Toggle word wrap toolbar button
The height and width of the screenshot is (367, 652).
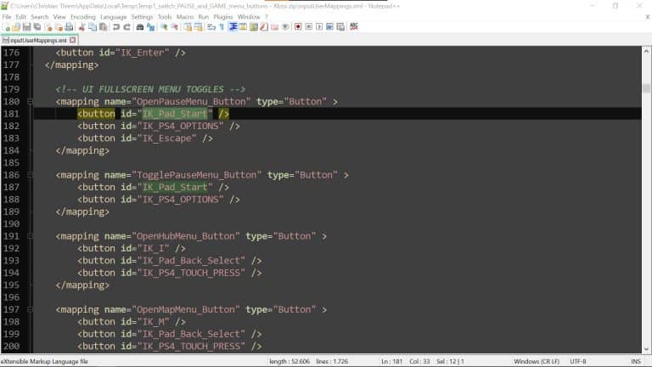210,27
